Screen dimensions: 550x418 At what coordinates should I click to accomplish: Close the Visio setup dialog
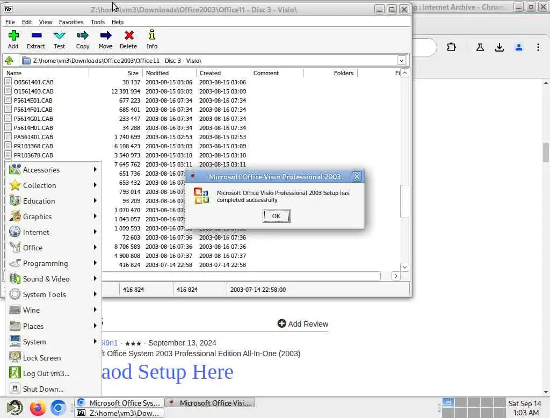tap(357, 177)
